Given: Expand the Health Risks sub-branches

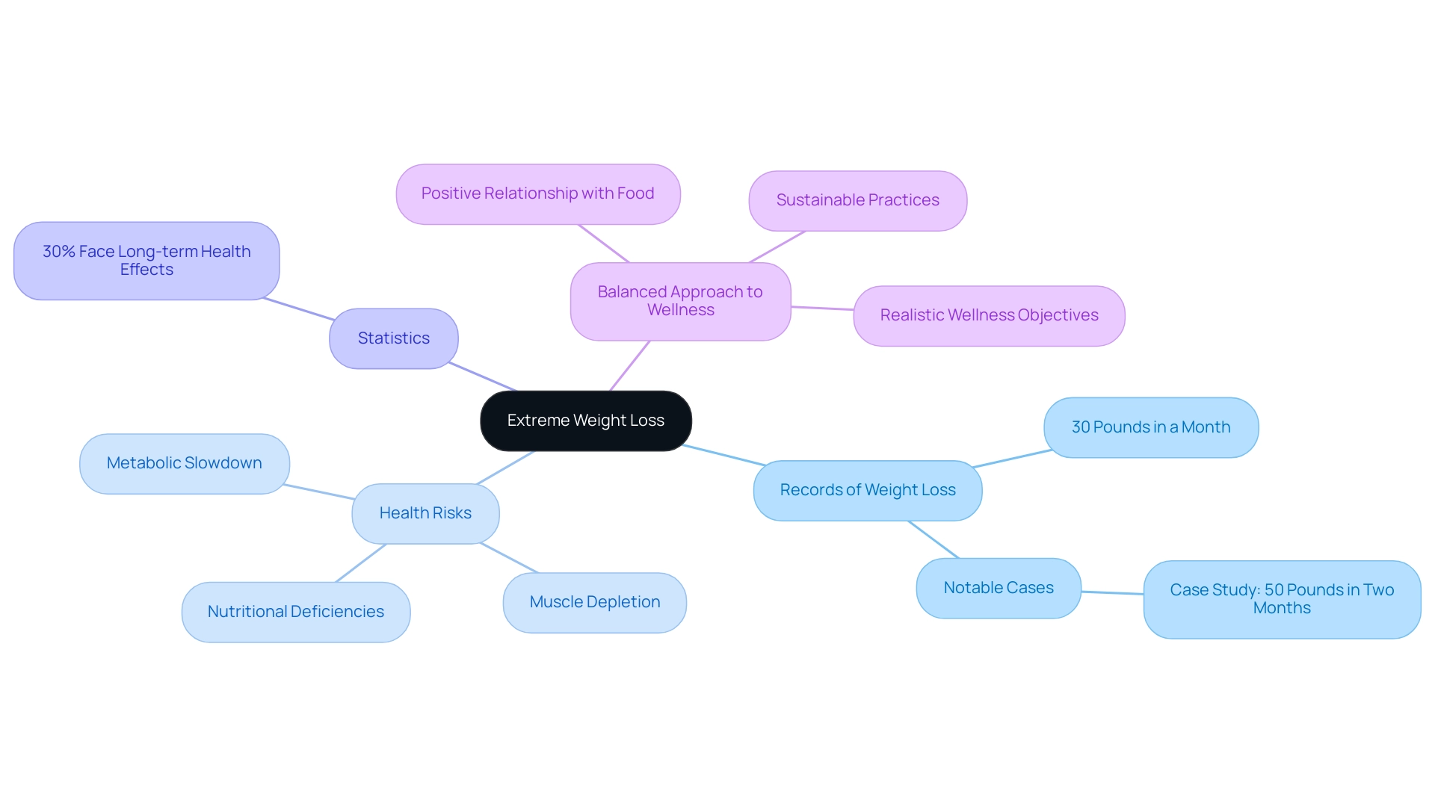Looking at the screenshot, I should pos(424,512).
